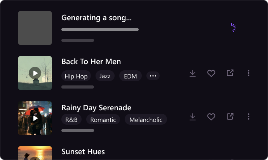The height and width of the screenshot is (160, 268).
Task: Download the Back To Her Men song
Action: click(193, 73)
